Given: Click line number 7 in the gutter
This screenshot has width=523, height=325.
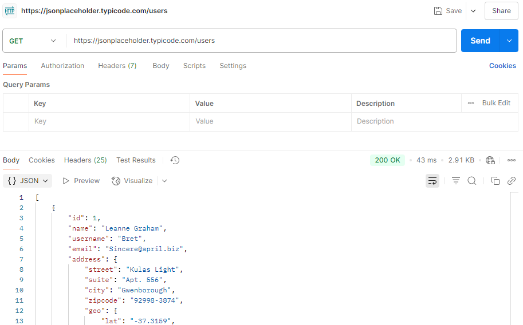Looking at the screenshot, I should coord(21,259).
